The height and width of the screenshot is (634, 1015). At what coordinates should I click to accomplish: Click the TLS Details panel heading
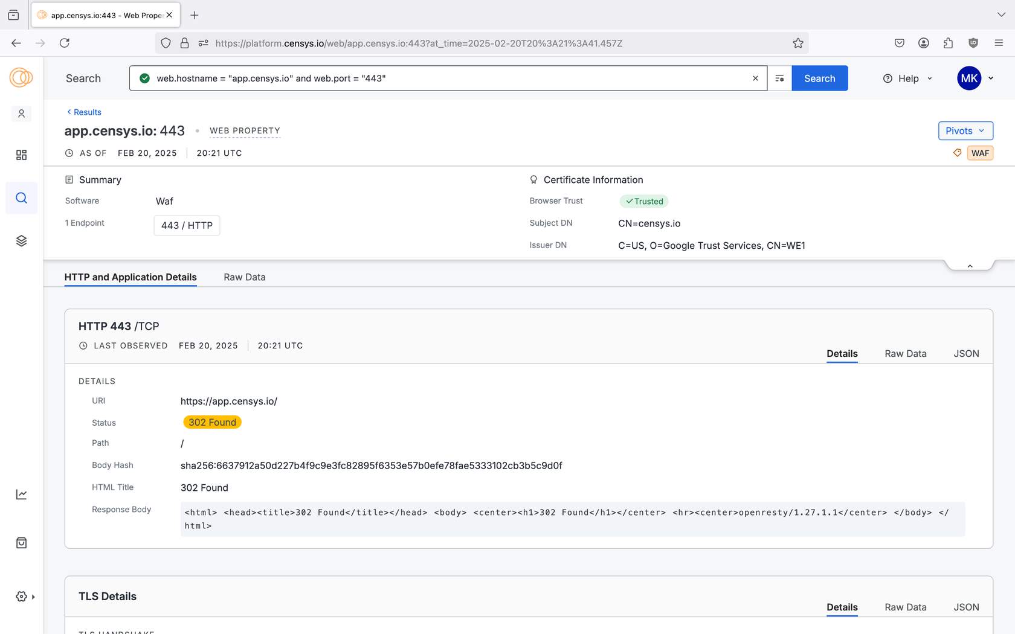(108, 597)
